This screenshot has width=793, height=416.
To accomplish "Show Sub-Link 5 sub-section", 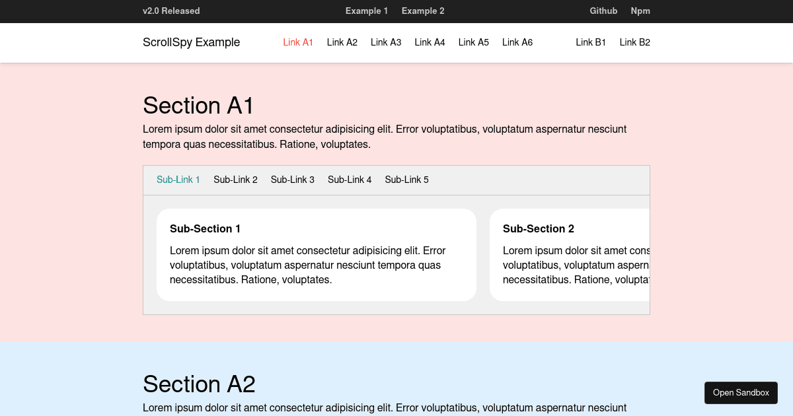I will click(407, 180).
